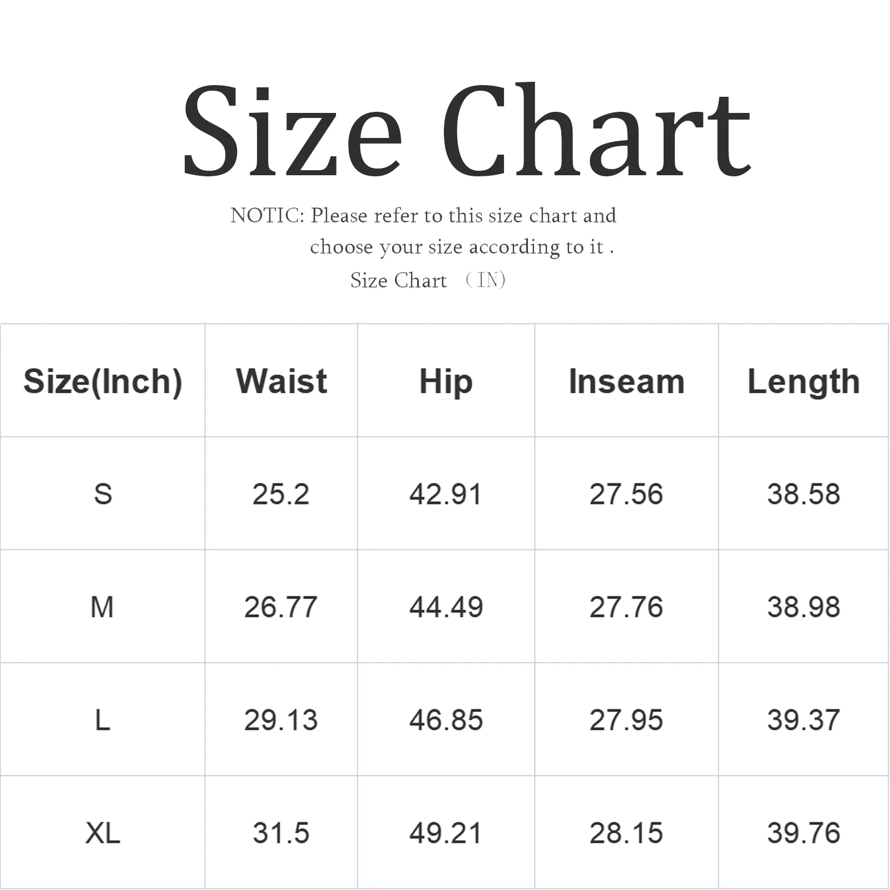
Task: Click the L length value 39.37
Action: pos(803,720)
